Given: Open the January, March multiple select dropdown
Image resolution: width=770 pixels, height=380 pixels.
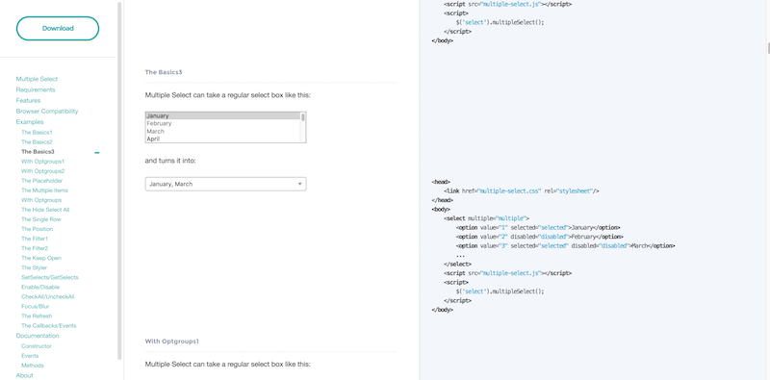Looking at the screenshot, I should 225,184.
